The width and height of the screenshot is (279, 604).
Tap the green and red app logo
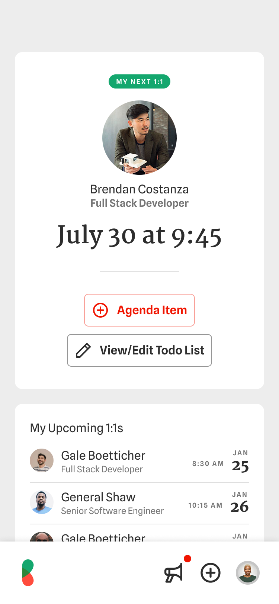coord(28,573)
